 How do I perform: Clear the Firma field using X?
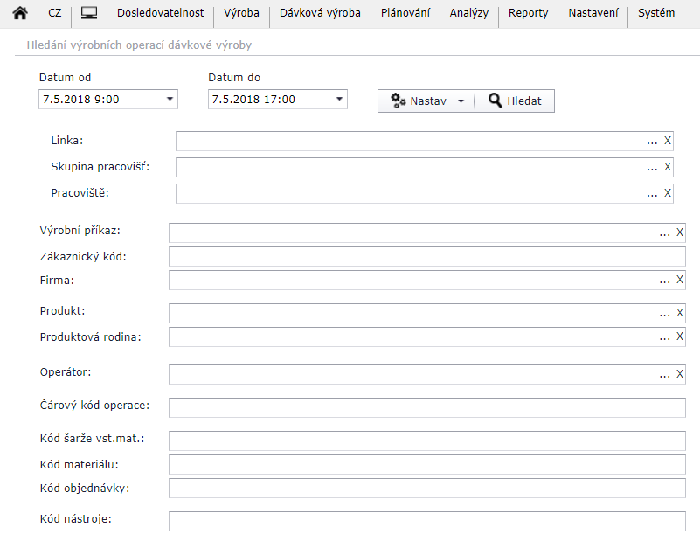680,280
